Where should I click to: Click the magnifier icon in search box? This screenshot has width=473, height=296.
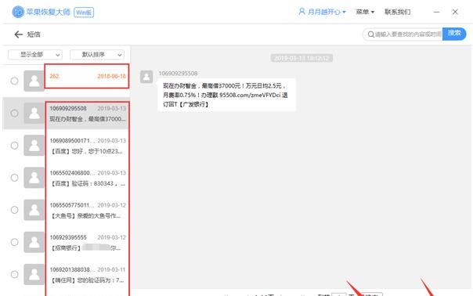click(x=371, y=34)
